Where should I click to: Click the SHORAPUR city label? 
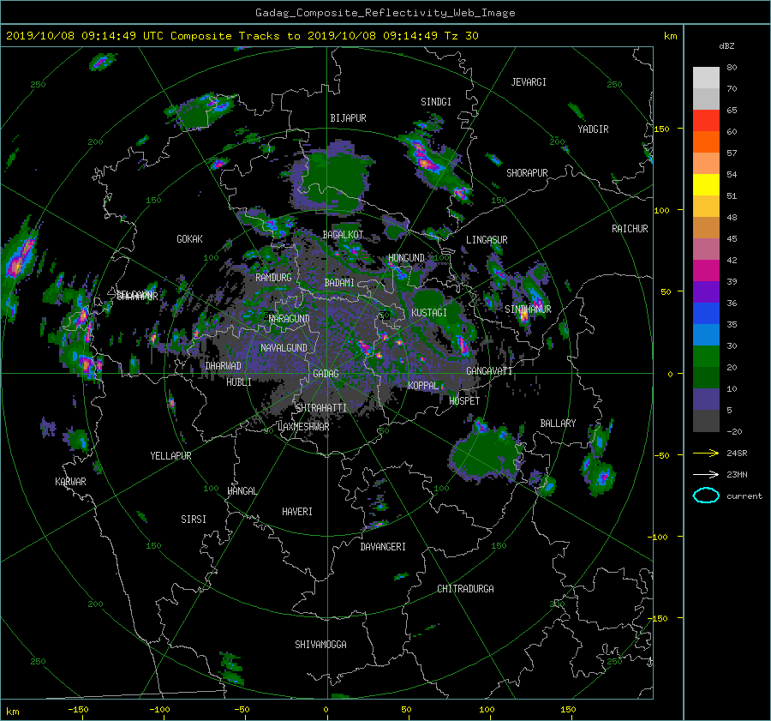pos(527,173)
